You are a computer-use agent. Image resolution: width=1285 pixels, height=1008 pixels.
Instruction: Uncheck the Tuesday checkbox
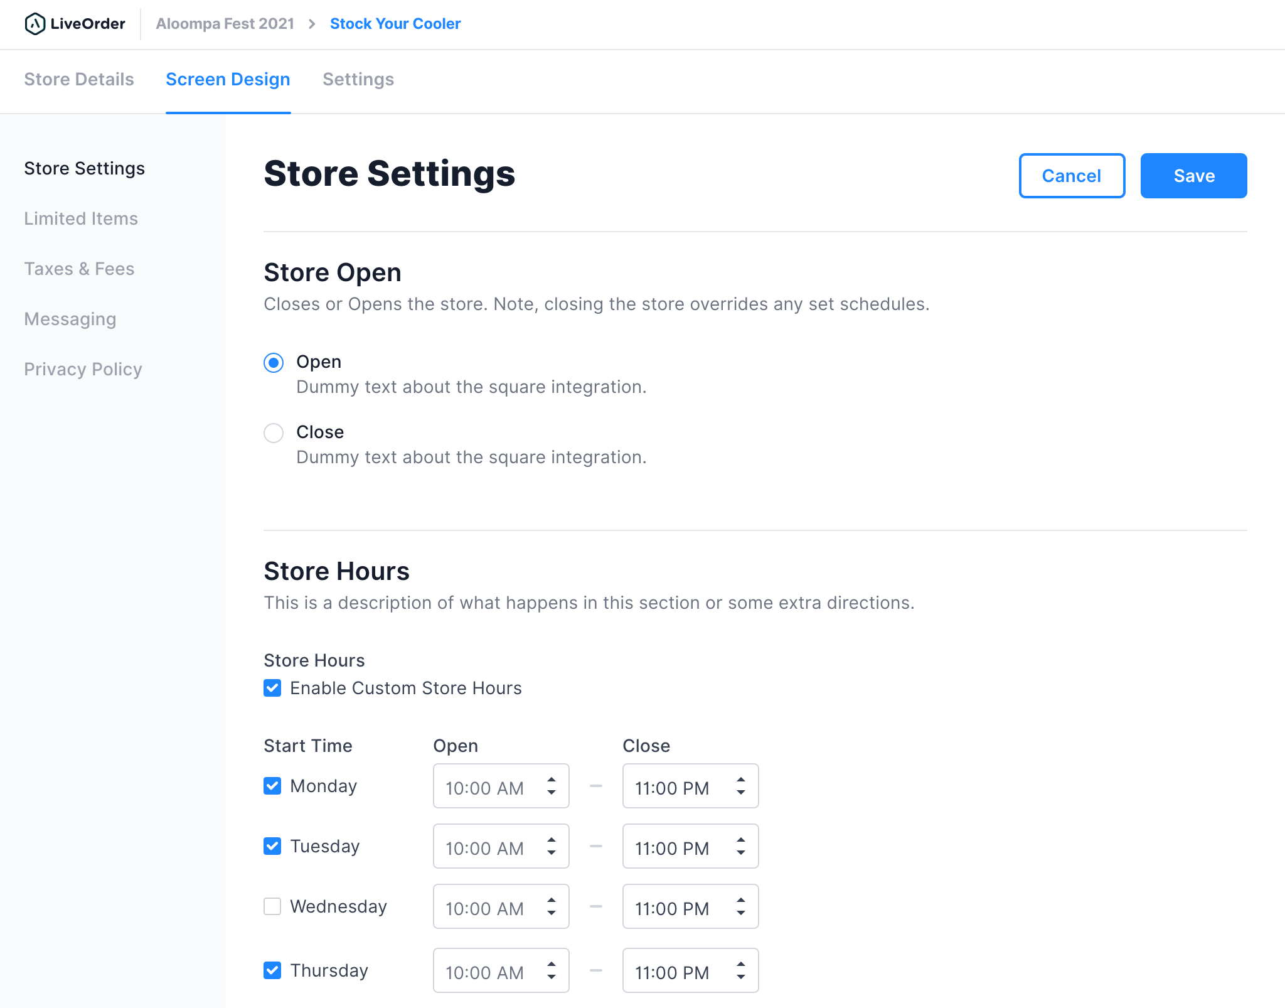272,846
